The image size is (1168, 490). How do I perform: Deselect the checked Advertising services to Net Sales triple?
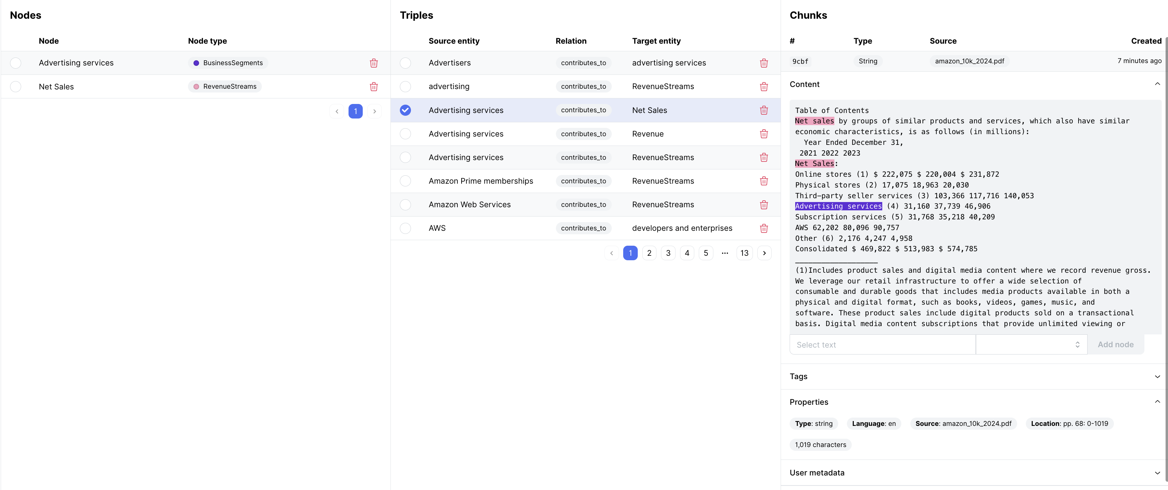[x=405, y=110]
